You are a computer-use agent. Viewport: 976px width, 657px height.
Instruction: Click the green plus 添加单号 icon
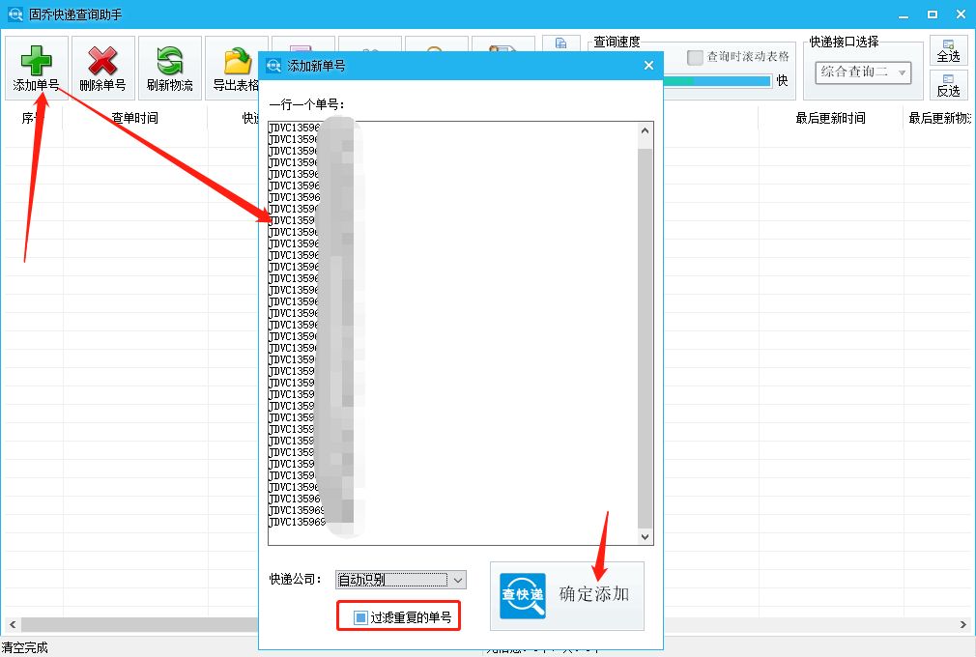coord(36,62)
